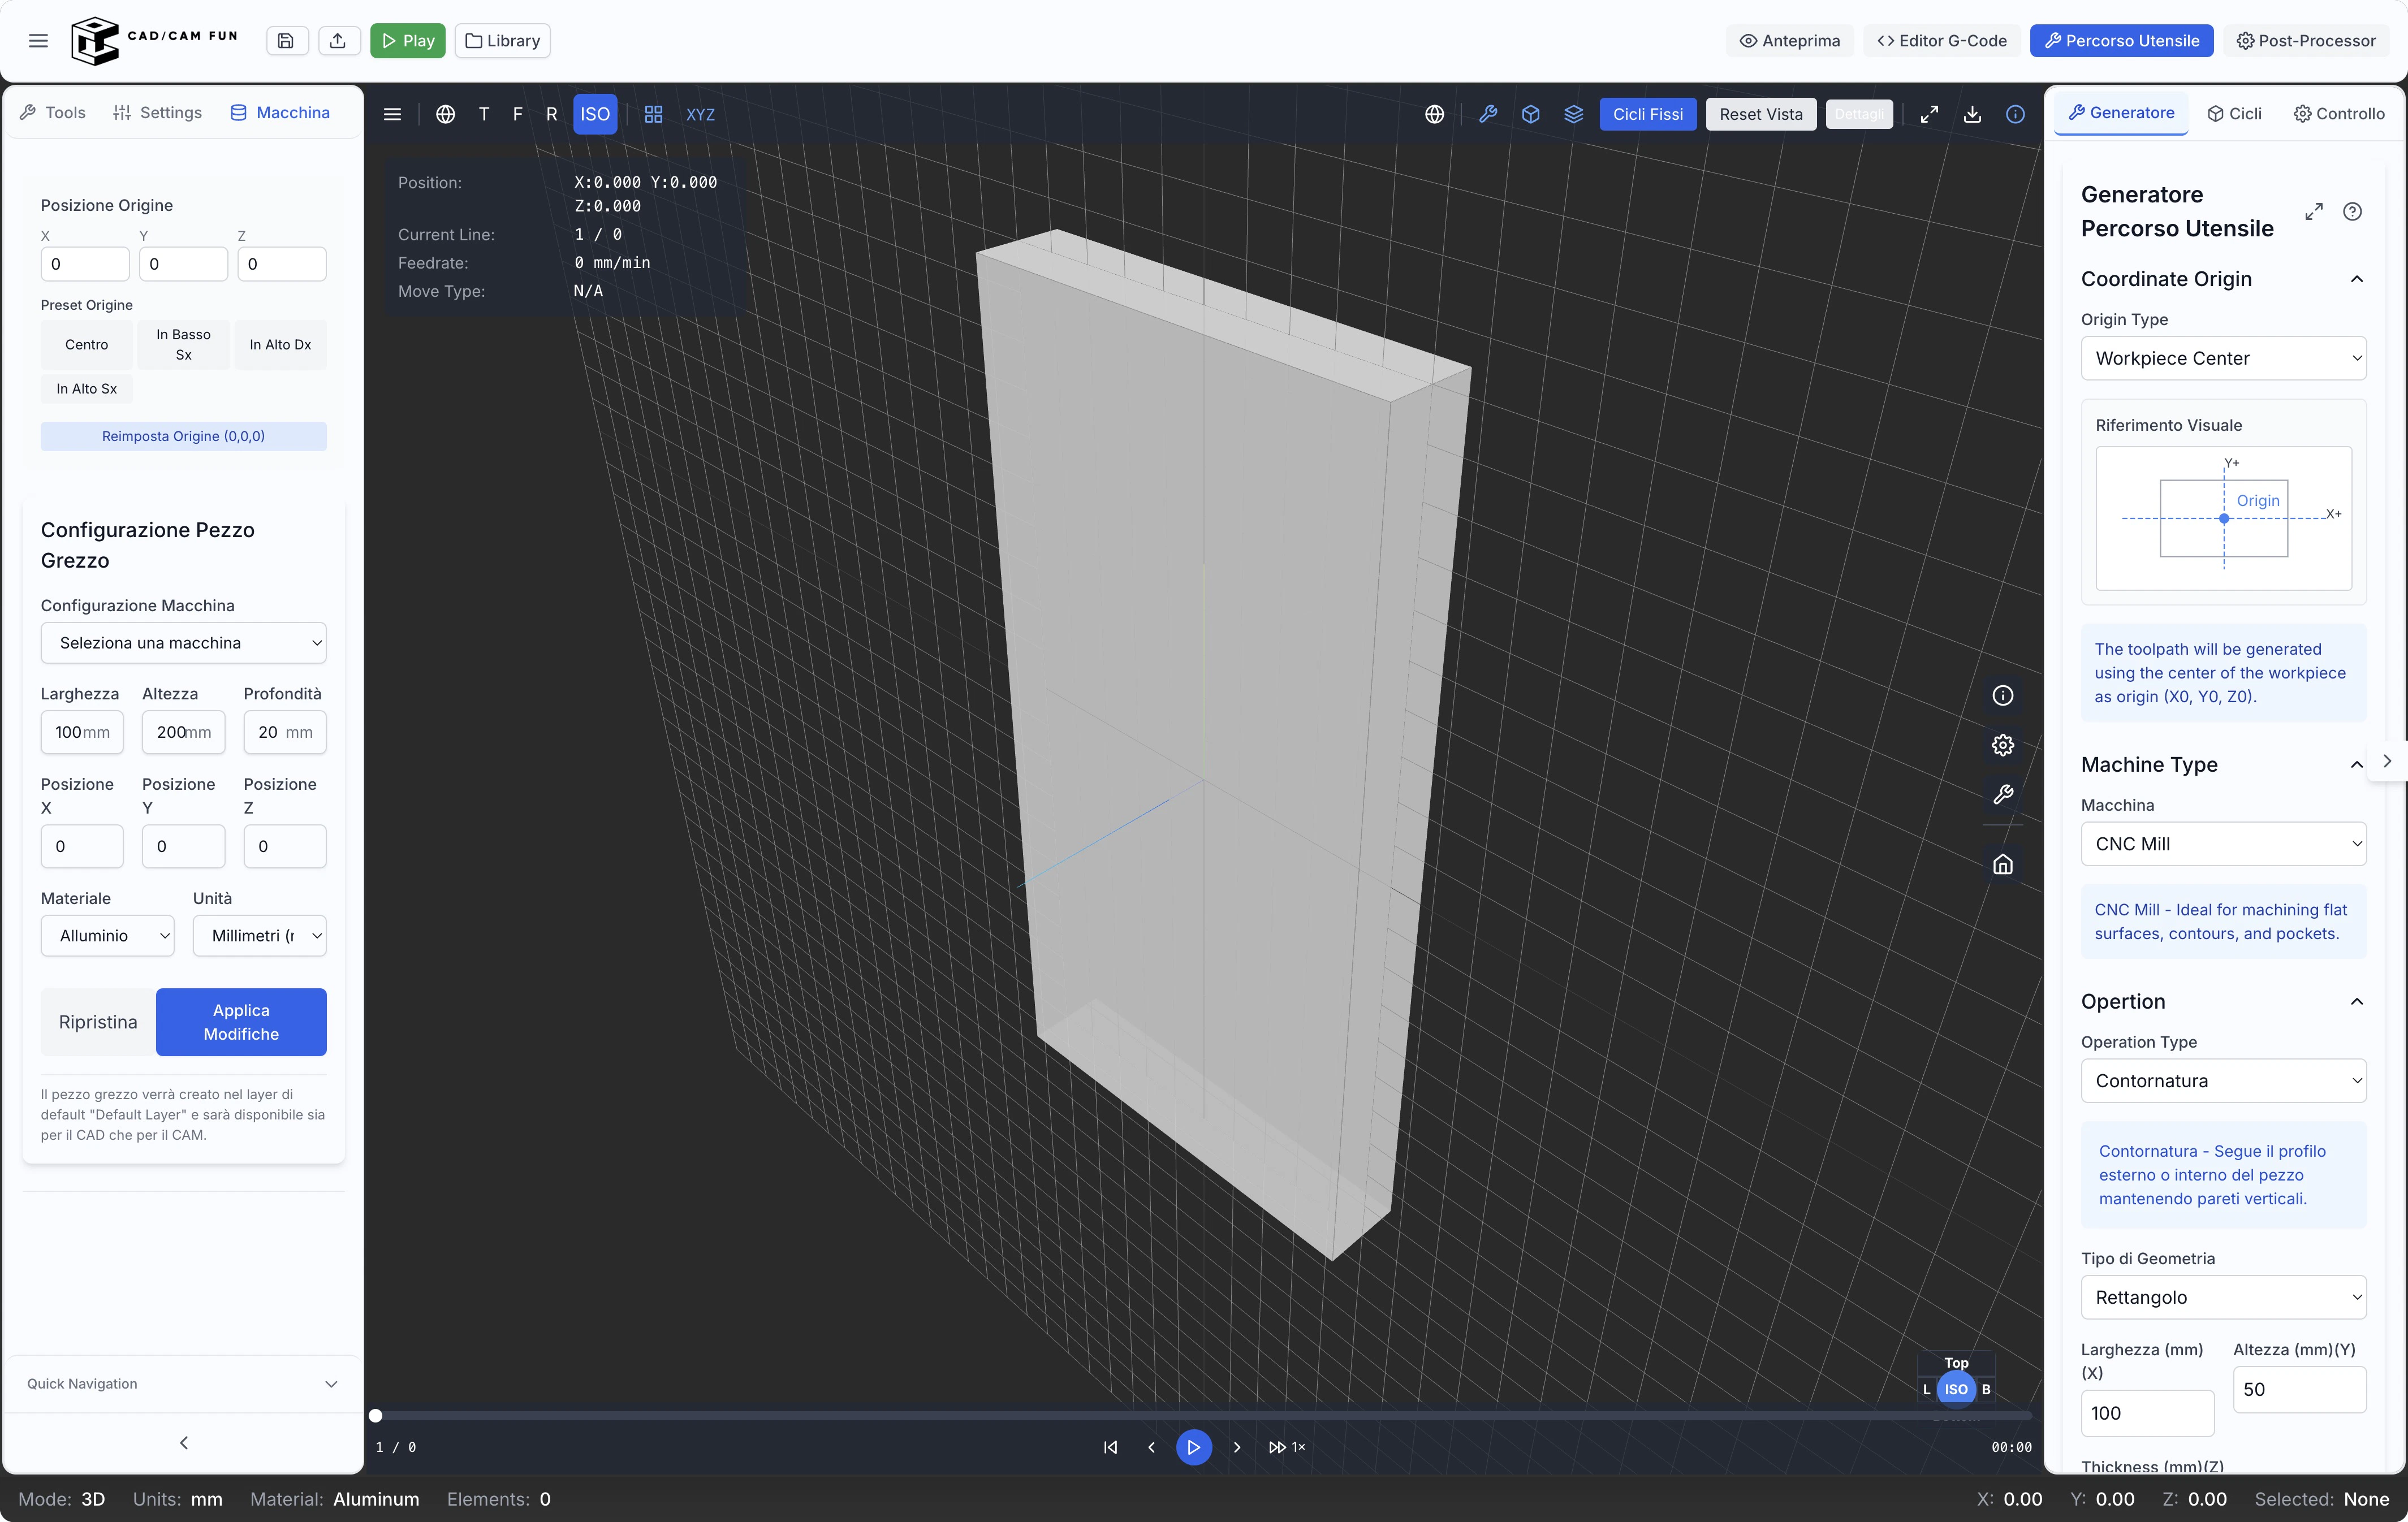Step to next line
Screen dimensions: 2408x1522
click(x=1237, y=1447)
